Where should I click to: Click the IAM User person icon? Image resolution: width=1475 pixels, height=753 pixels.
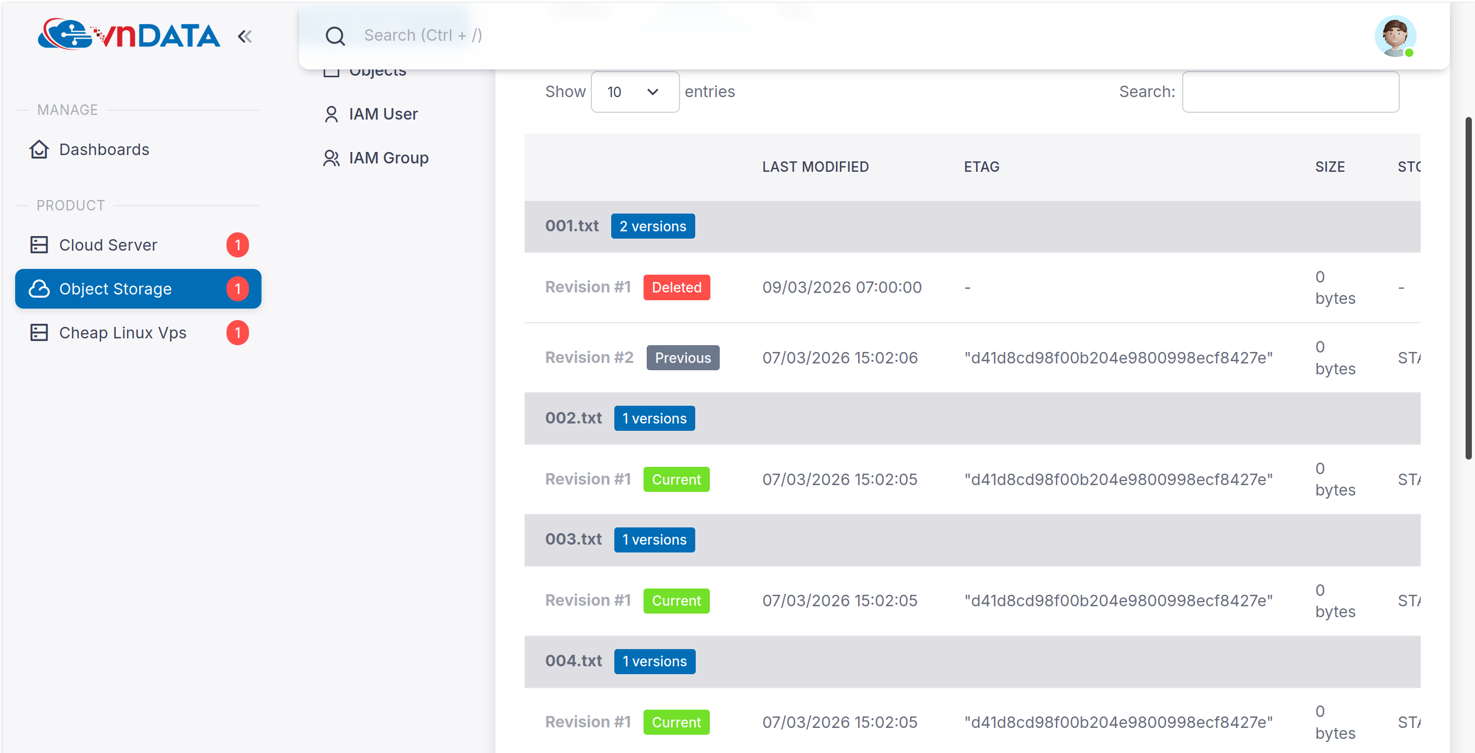coord(331,114)
